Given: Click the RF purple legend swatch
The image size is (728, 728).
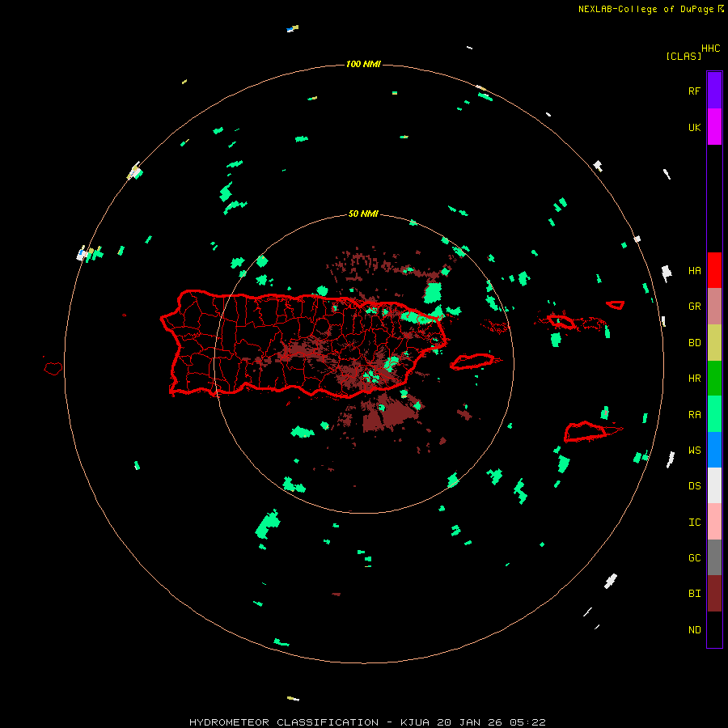Looking at the screenshot, I should [x=714, y=91].
